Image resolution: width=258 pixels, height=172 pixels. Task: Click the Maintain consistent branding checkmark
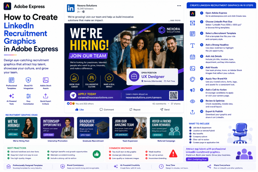(48, 155)
